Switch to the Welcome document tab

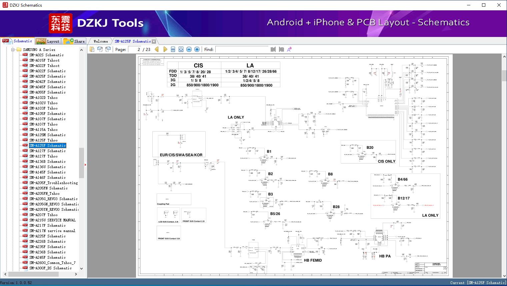100,41
